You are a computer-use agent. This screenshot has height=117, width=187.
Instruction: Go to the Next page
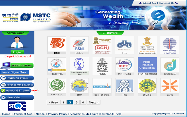pos(93,102)
